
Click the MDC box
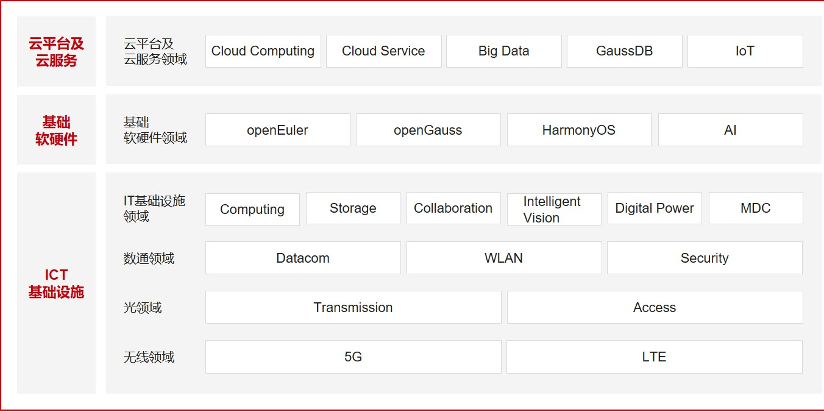[756, 208]
